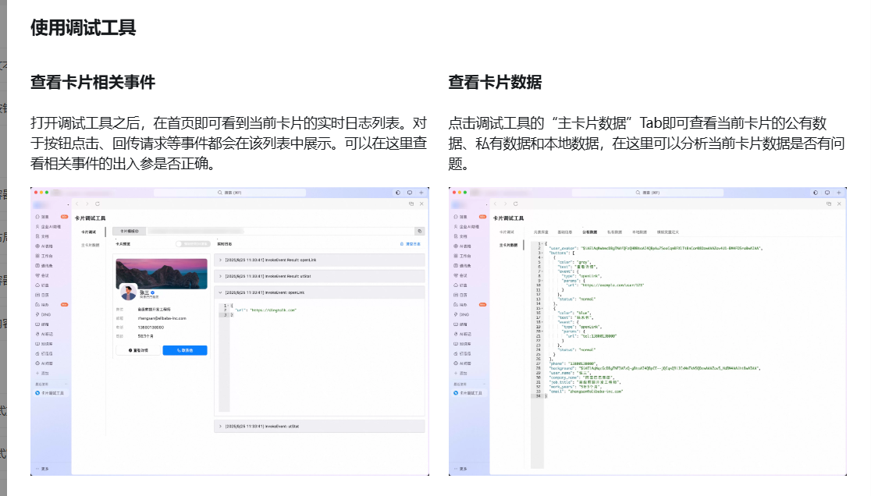Image resolution: width=871 pixels, height=496 pixels.
Task: Click 更多 at bottom of events screenshot sidebar
Action: tap(43, 469)
